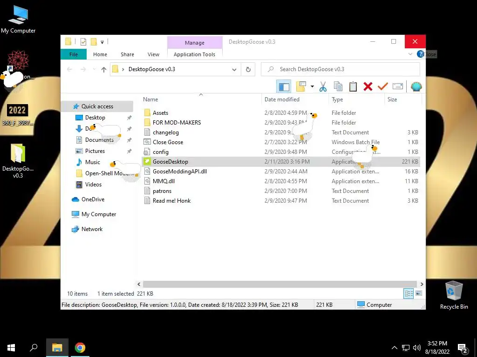Click the orange checkmark Properties icon
This screenshot has width=477, height=357.
pos(383,86)
